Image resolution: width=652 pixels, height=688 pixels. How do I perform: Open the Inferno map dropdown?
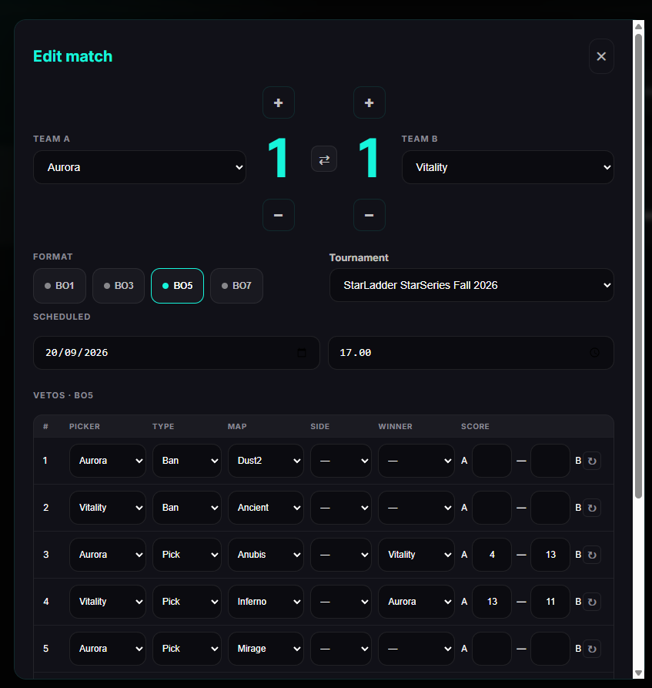[x=266, y=602]
